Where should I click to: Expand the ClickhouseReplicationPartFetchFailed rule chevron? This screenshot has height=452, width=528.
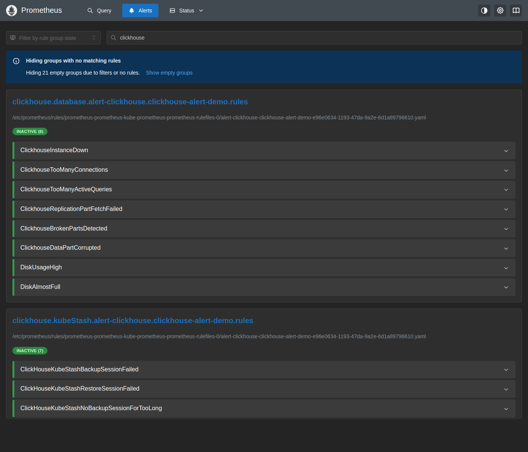[506, 209]
